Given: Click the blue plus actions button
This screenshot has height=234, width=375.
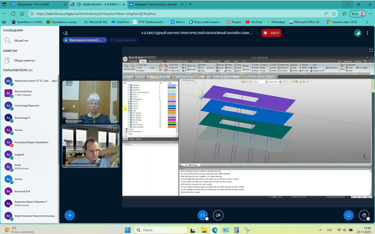Looking at the screenshot, I should 70,215.
